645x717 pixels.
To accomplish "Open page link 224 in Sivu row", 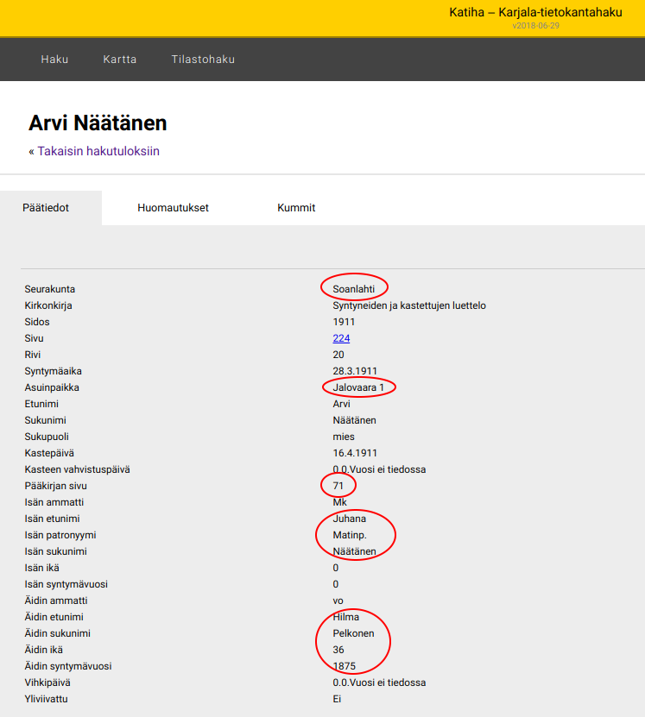I will pyautogui.click(x=341, y=338).
